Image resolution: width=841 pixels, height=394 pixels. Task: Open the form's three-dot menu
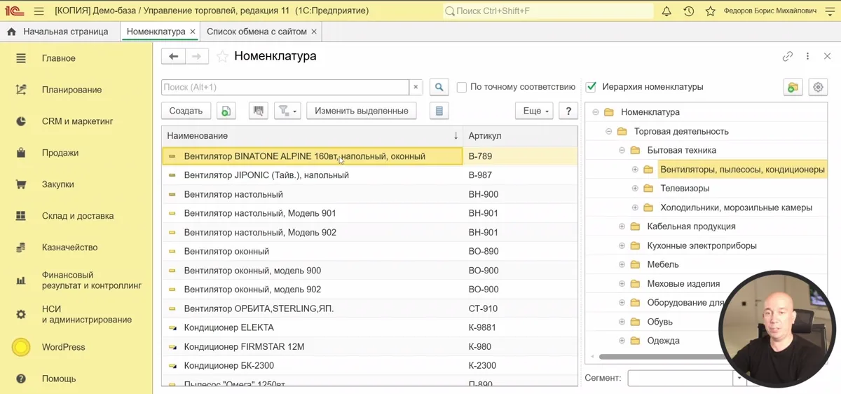tap(807, 56)
